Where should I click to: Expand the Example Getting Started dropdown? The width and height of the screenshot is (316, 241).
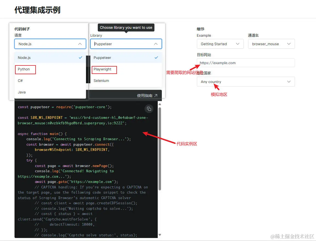point(220,44)
